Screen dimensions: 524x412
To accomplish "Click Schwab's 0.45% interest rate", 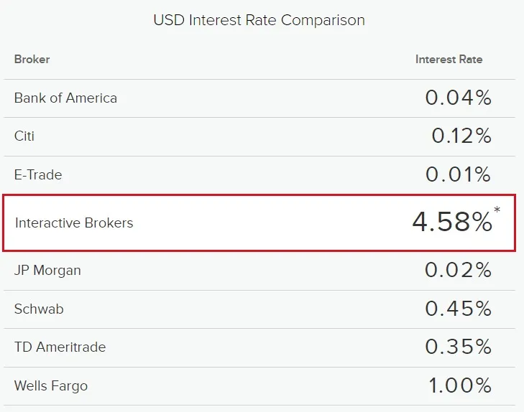I will click(x=458, y=309).
